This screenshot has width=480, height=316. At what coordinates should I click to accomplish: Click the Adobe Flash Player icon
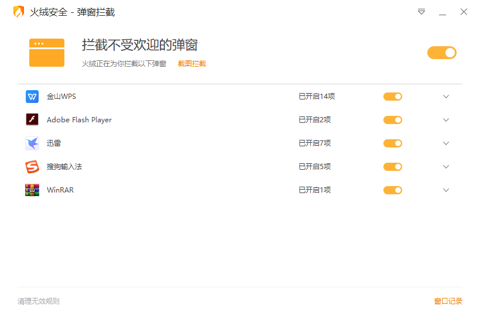click(x=32, y=119)
